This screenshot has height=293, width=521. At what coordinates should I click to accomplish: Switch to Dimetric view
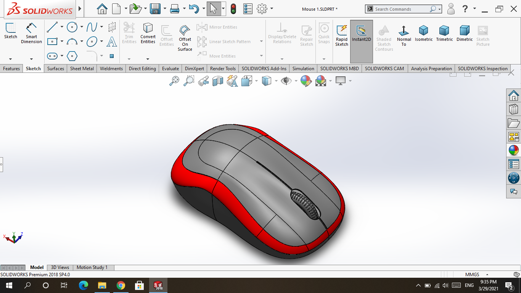465,34
